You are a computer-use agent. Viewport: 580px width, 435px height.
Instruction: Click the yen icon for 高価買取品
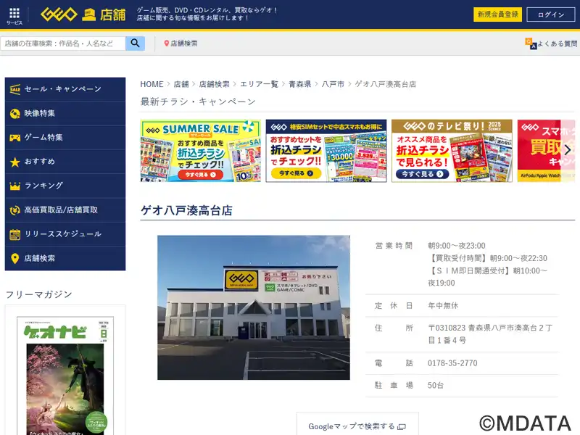[14, 210]
